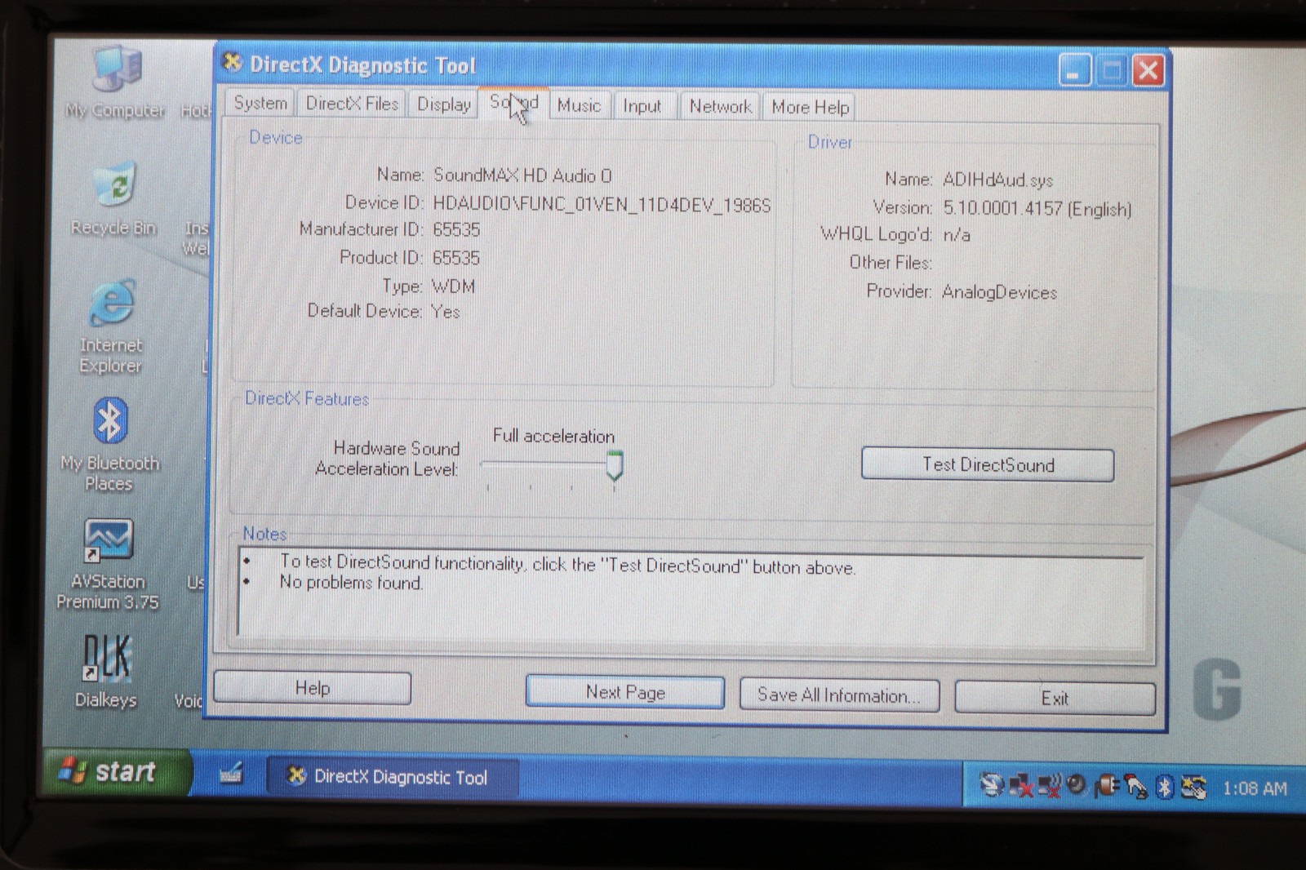Click the Test DirectSound button

pyautogui.click(x=988, y=465)
